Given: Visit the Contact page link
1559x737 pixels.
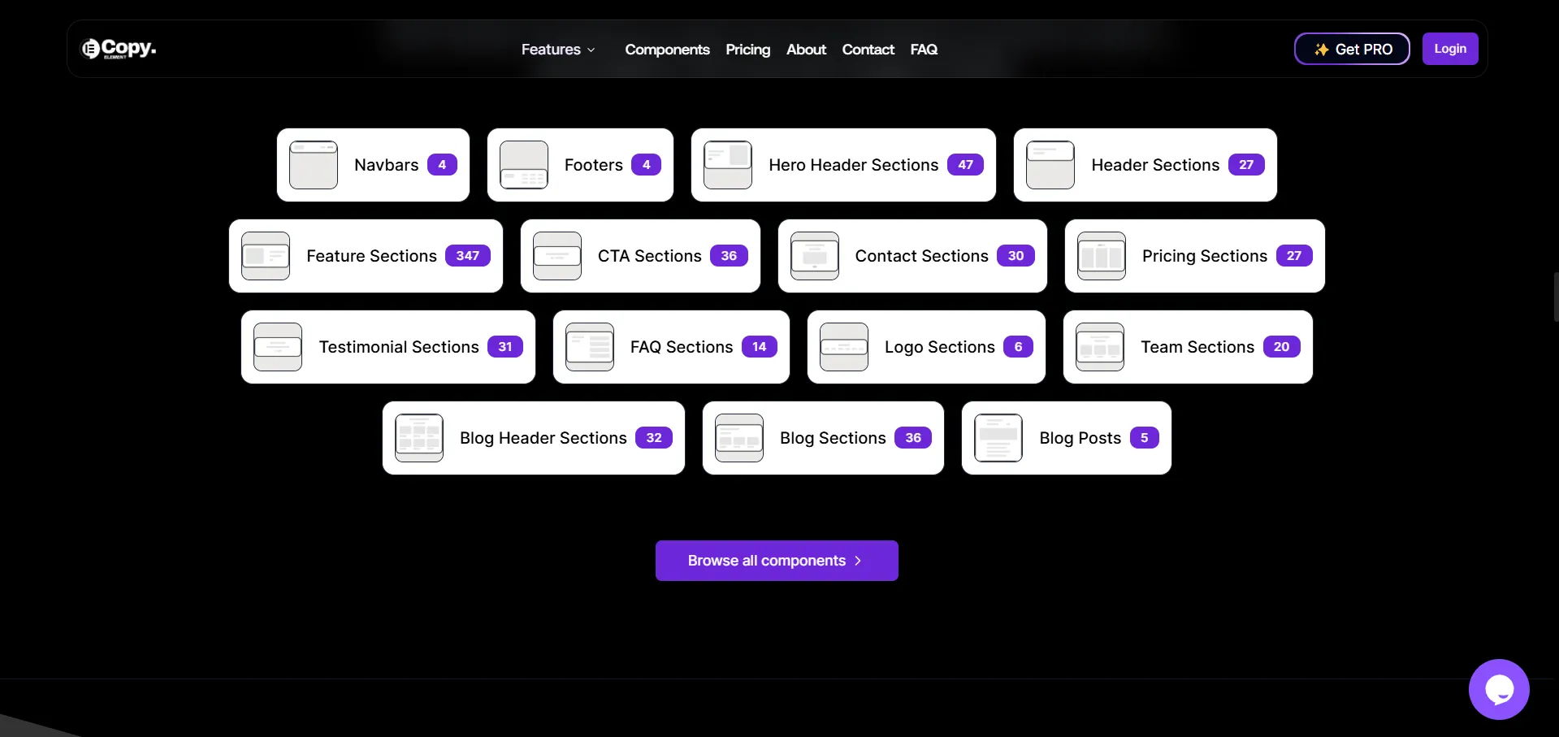Looking at the screenshot, I should tap(867, 50).
